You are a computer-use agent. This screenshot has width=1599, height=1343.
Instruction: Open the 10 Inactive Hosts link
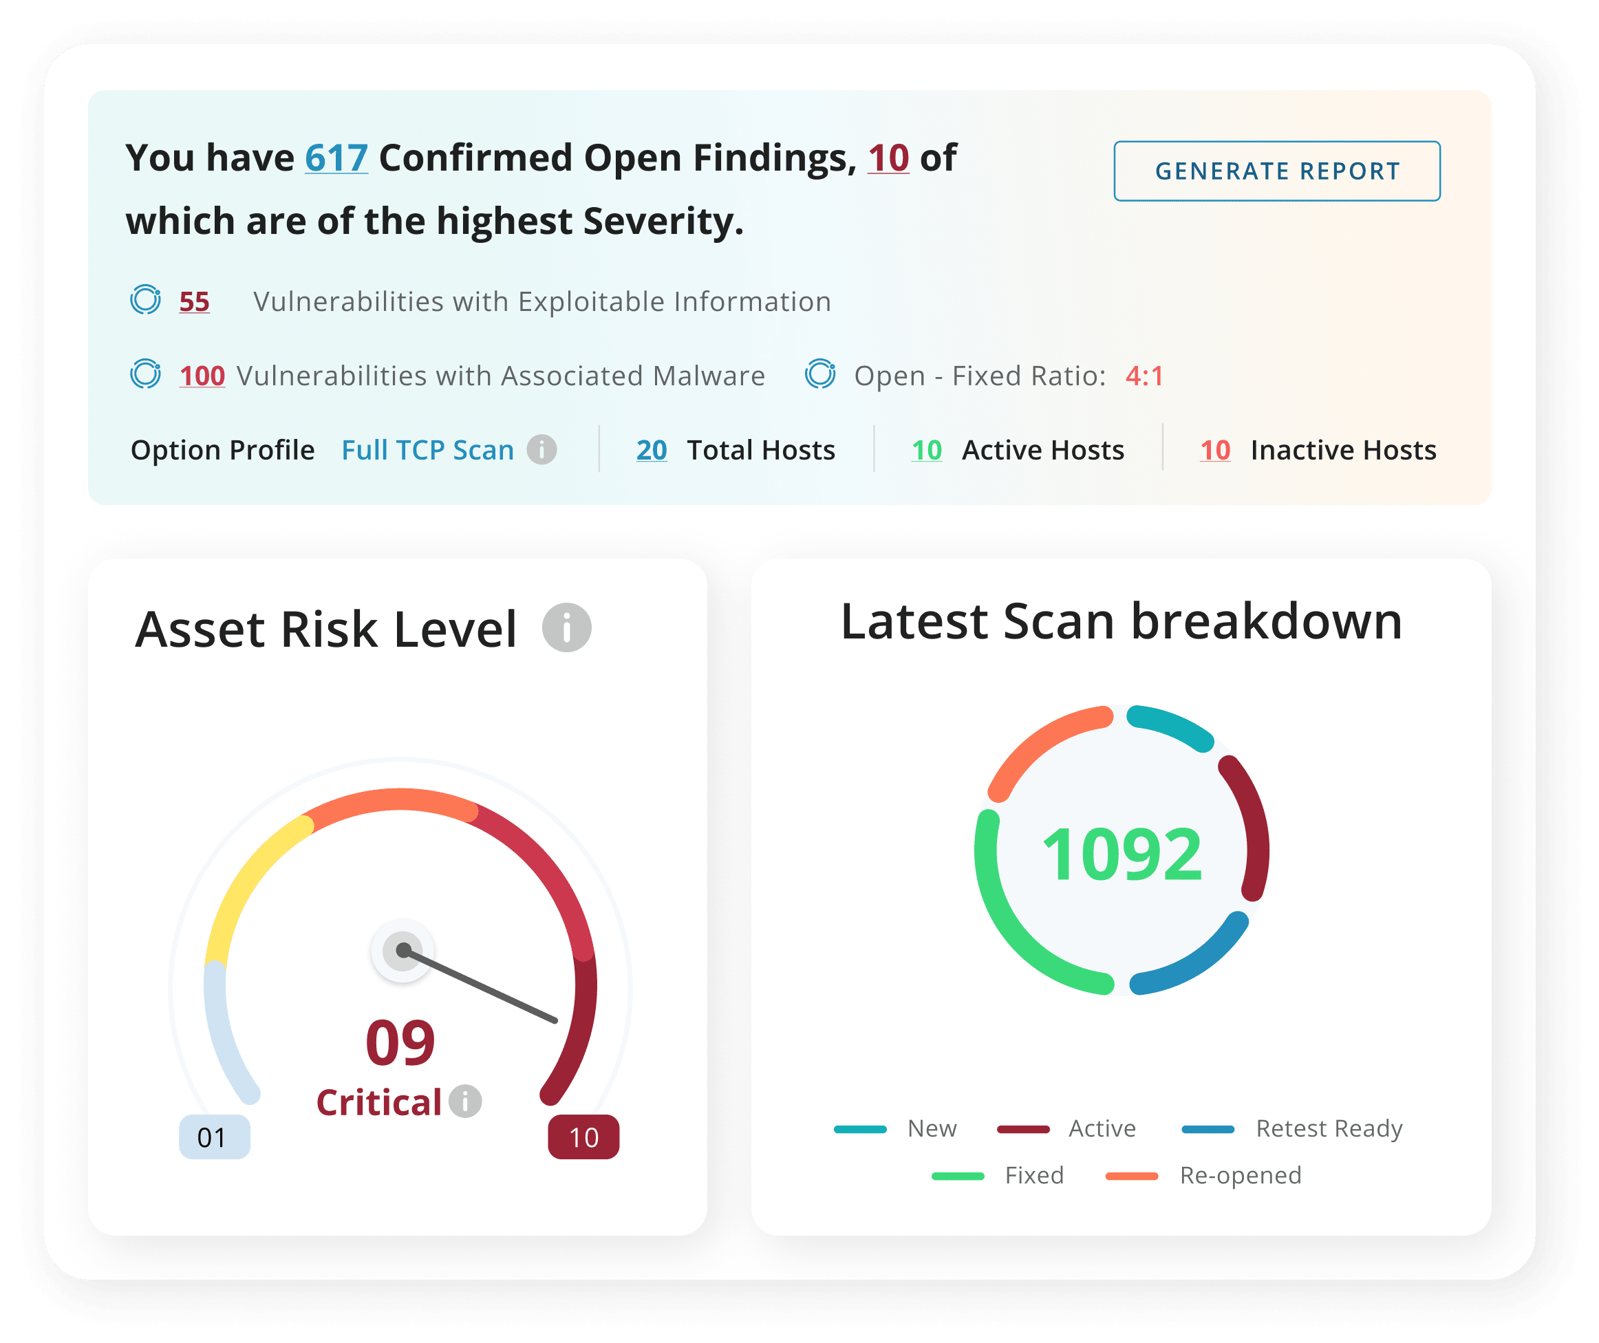coord(1215,451)
